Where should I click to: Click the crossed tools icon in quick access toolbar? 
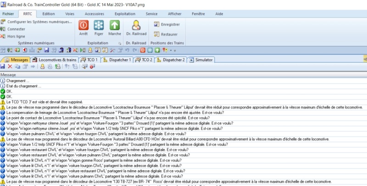pyautogui.click(x=112, y=50)
